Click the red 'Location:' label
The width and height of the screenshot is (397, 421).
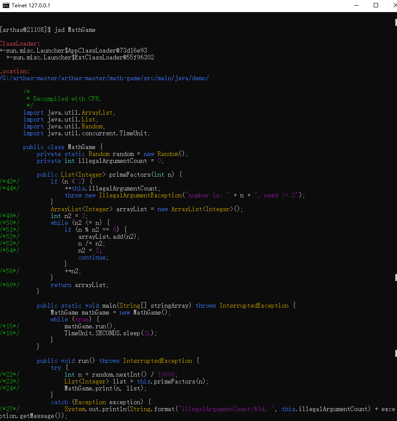point(15,71)
